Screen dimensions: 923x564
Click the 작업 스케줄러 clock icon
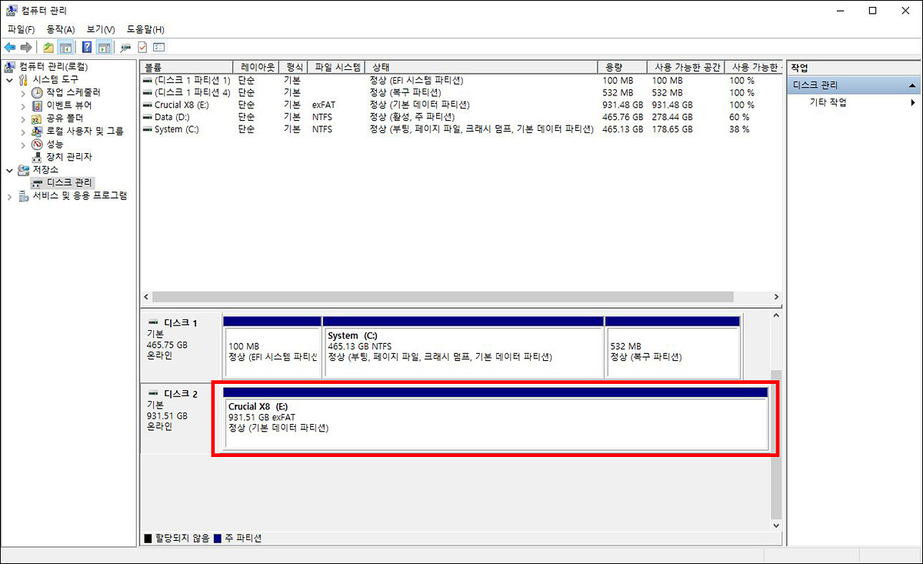point(37,92)
